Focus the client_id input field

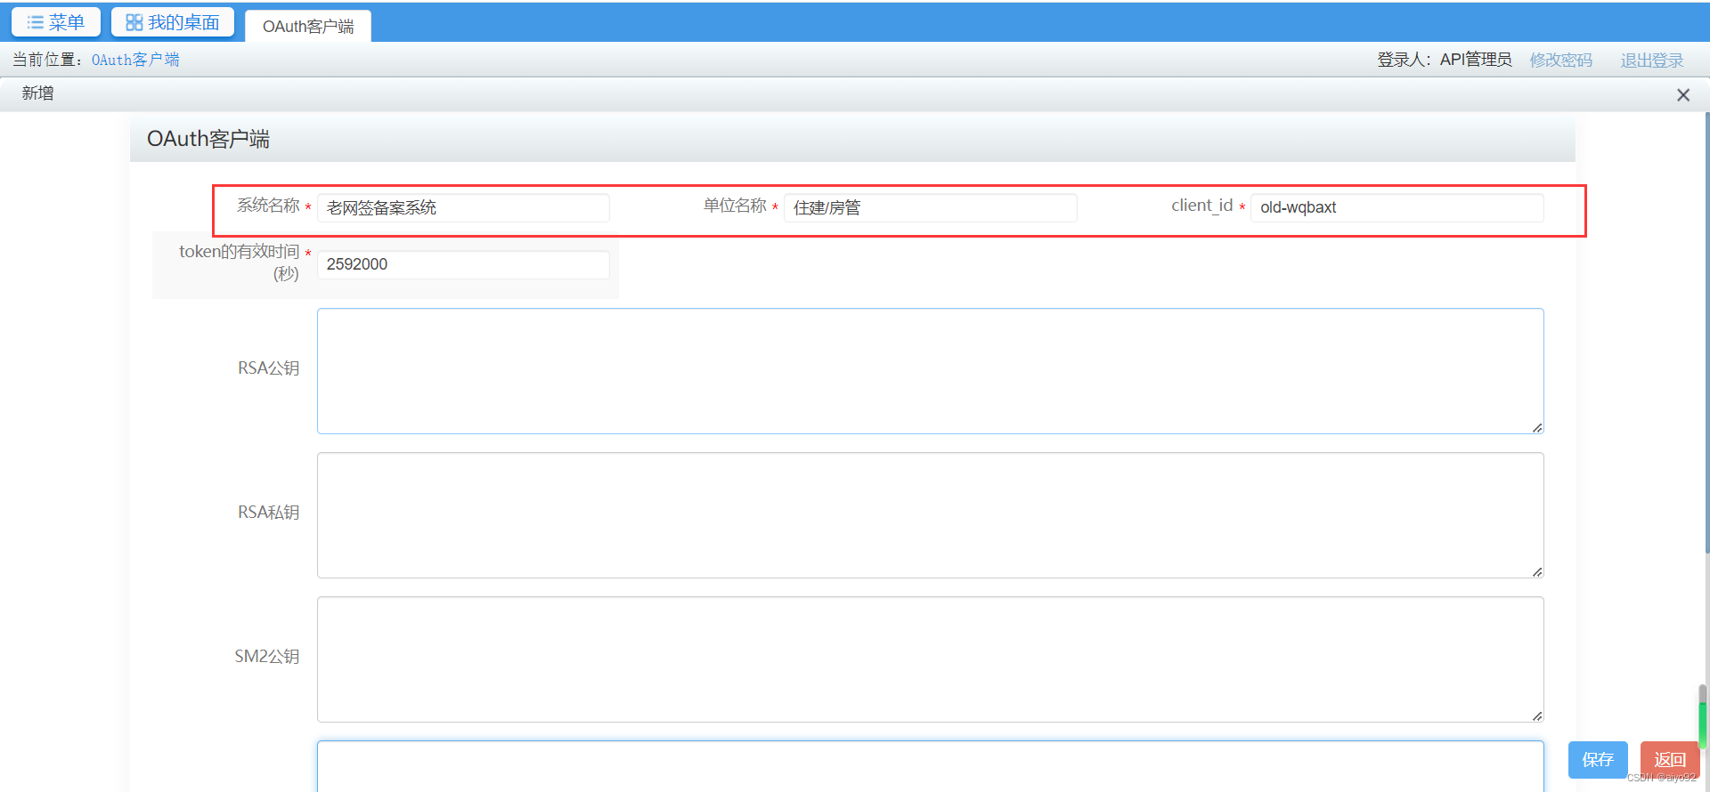click(x=1396, y=207)
